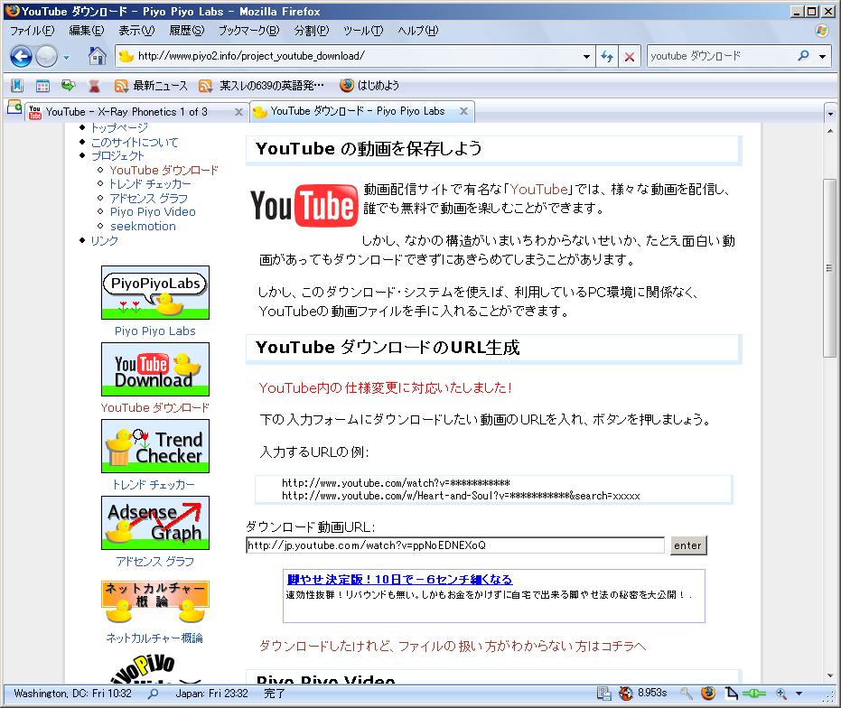Stop loading with the red X button
Image resolution: width=841 pixels, height=708 pixels.
pyautogui.click(x=630, y=56)
